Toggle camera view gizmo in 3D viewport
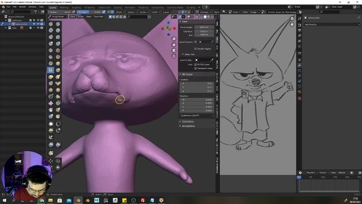The width and height of the screenshot is (362, 204). click(174, 50)
